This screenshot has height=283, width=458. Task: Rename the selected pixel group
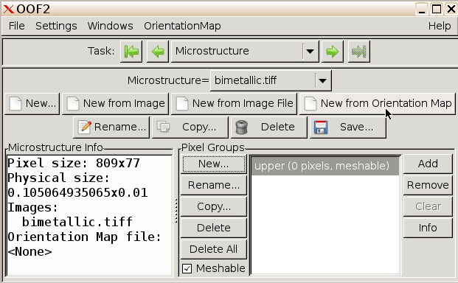[x=214, y=185]
